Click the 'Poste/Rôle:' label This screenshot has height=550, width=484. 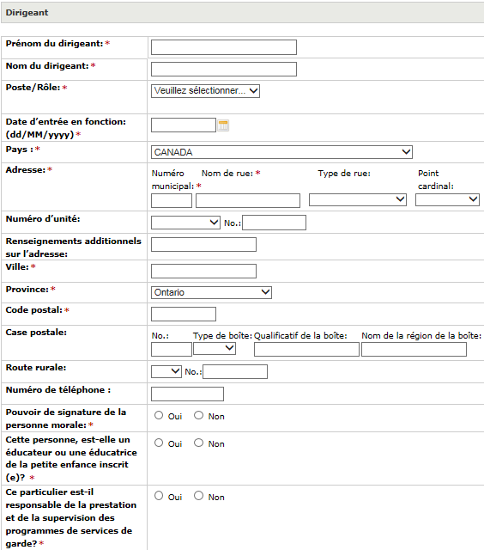pyautogui.click(x=33, y=88)
